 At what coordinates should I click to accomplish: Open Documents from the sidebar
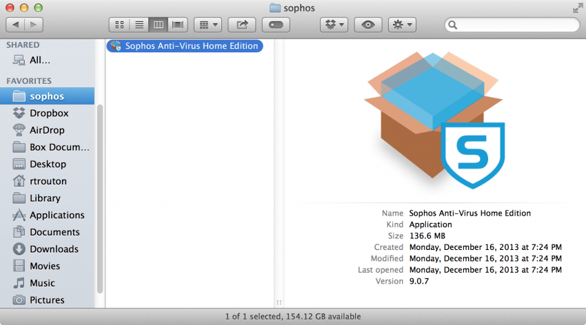(x=47, y=232)
